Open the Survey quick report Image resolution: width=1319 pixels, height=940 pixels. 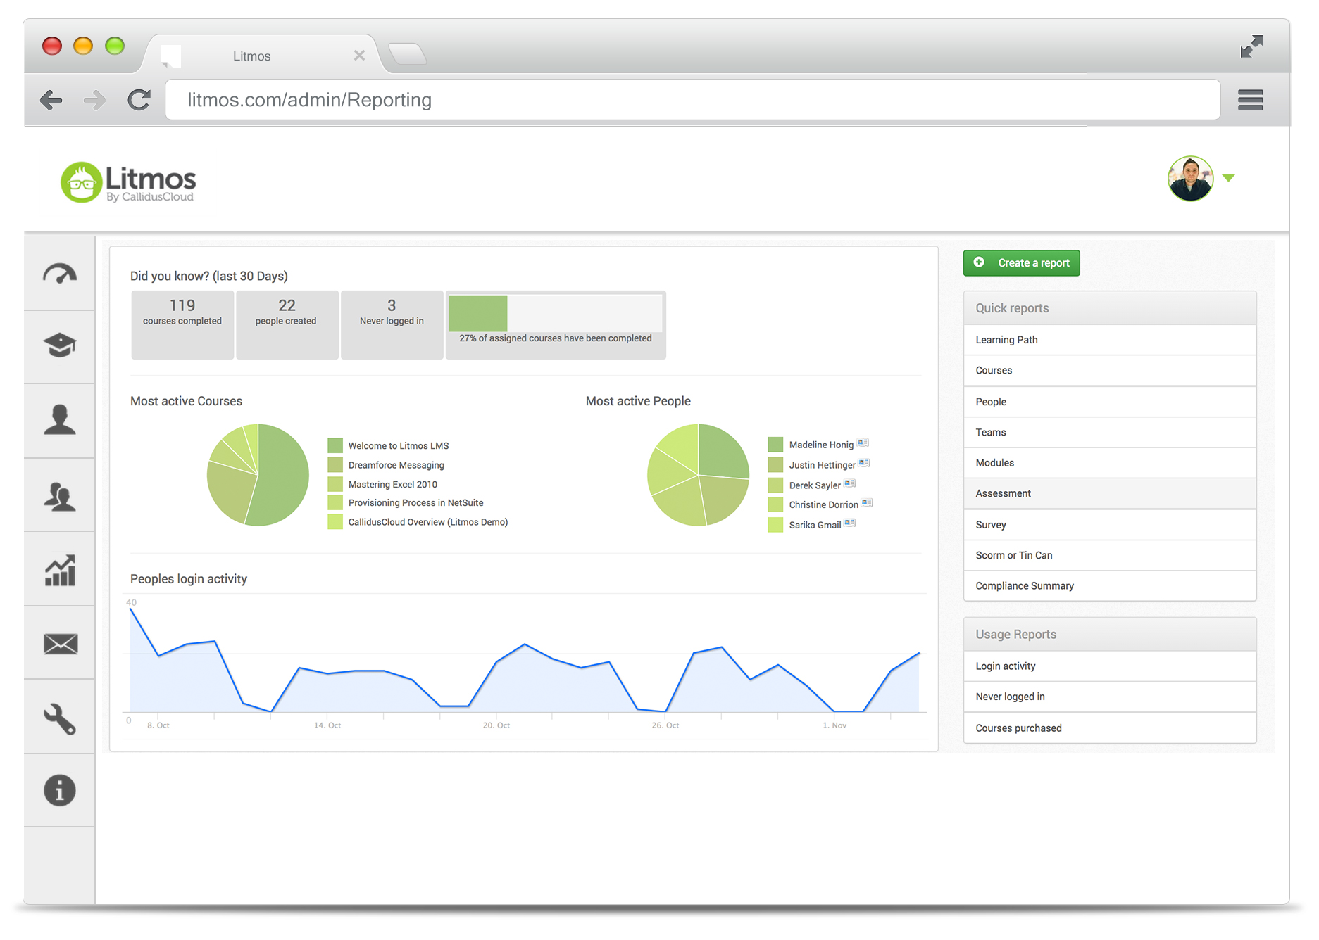tap(1110, 525)
